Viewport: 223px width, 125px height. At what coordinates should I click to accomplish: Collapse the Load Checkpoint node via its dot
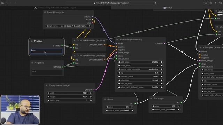pos(45,12)
